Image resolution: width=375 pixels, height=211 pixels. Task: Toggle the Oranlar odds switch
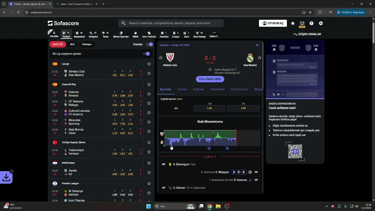pyautogui.click(x=149, y=44)
